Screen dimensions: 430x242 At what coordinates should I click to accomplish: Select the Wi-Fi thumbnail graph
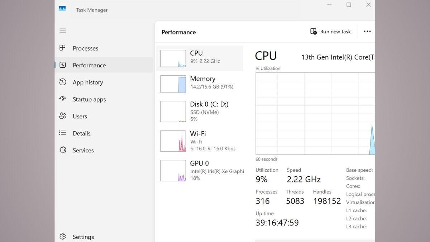pyautogui.click(x=173, y=141)
